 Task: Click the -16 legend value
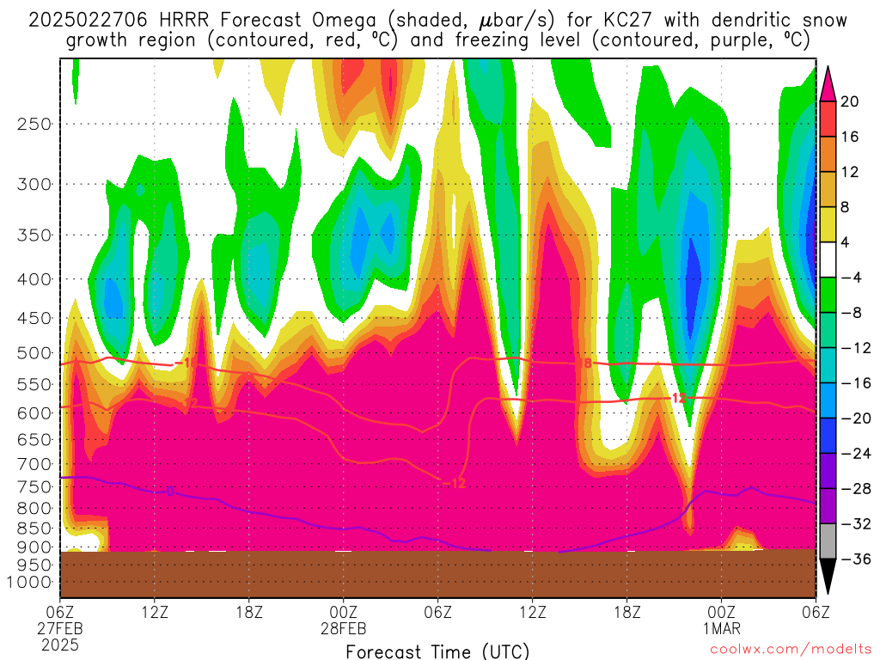tap(855, 383)
